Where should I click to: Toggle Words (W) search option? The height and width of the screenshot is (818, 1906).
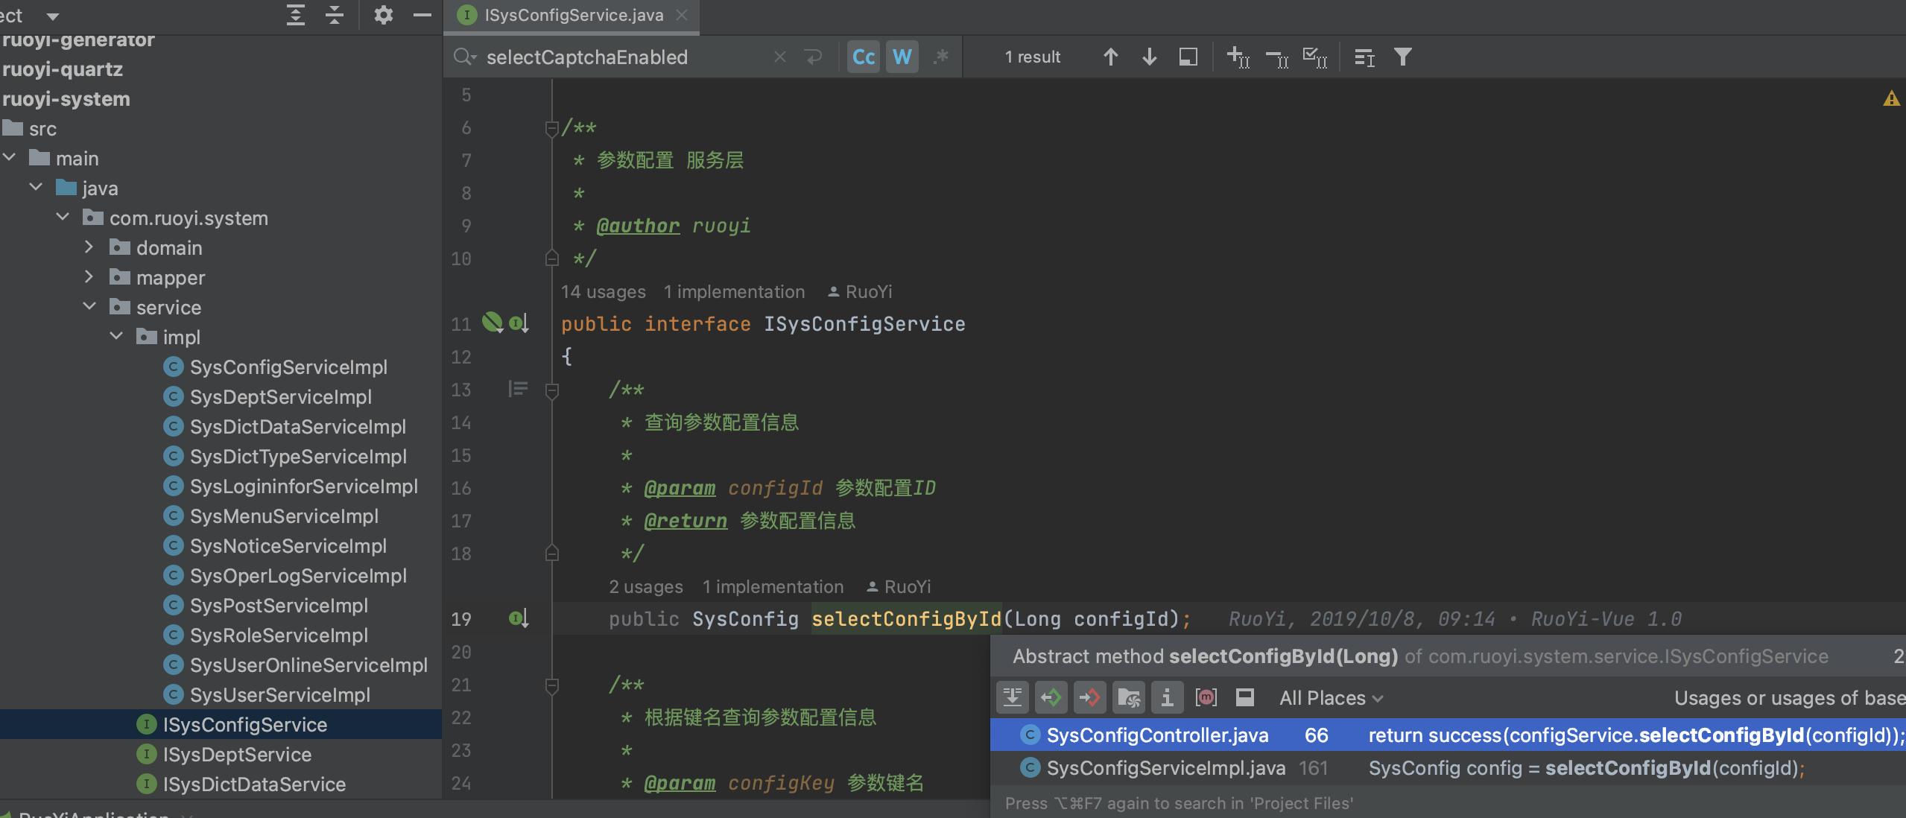pos(902,57)
